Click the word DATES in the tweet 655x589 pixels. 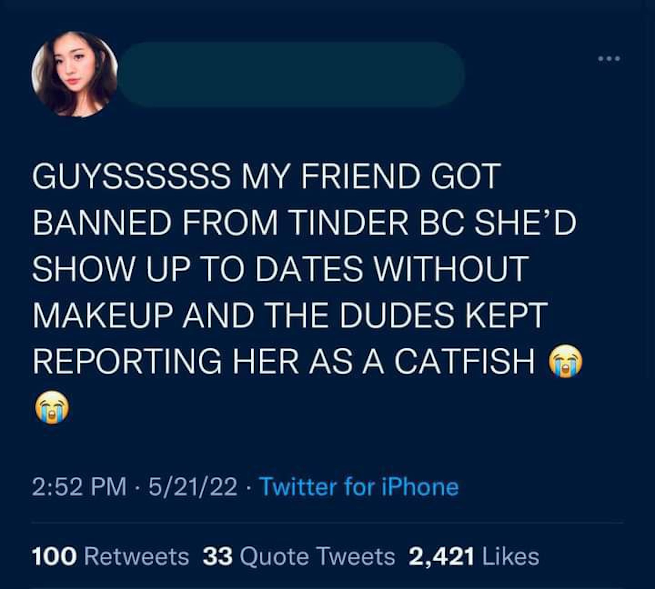point(309,269)
